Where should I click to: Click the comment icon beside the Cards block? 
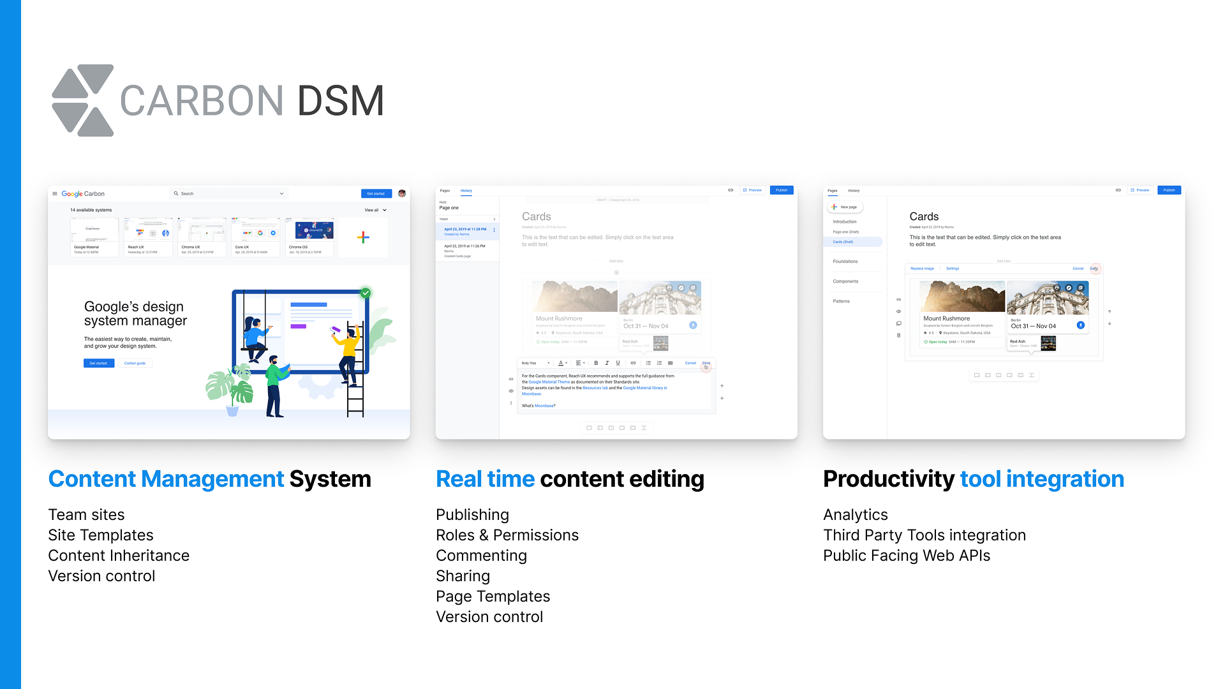(x=898, y=323)
